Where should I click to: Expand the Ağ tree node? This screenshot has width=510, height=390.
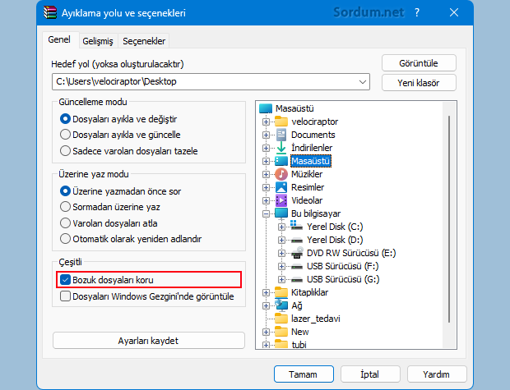266,306
